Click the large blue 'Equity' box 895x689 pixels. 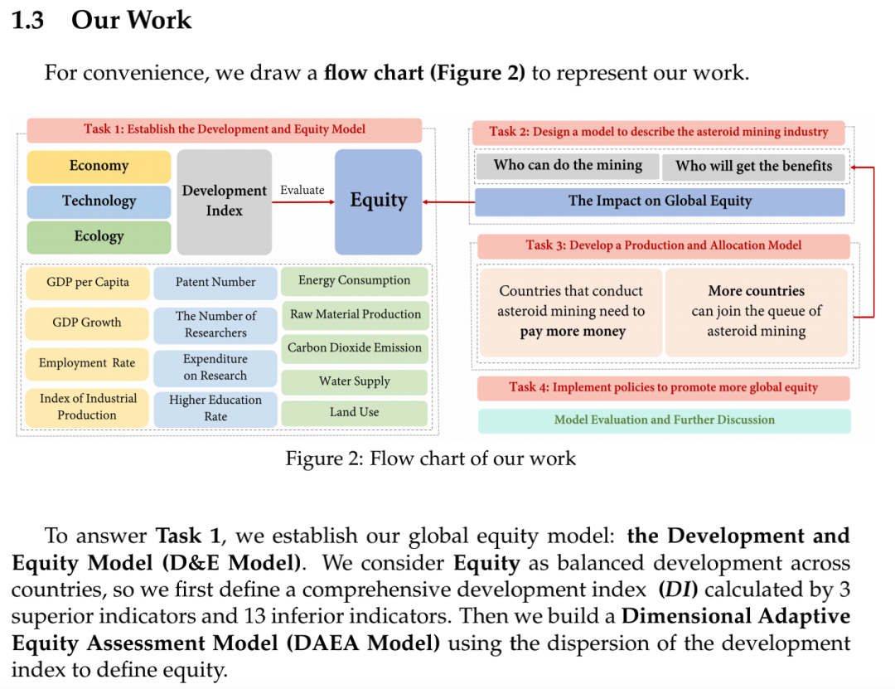click(379, 201)
